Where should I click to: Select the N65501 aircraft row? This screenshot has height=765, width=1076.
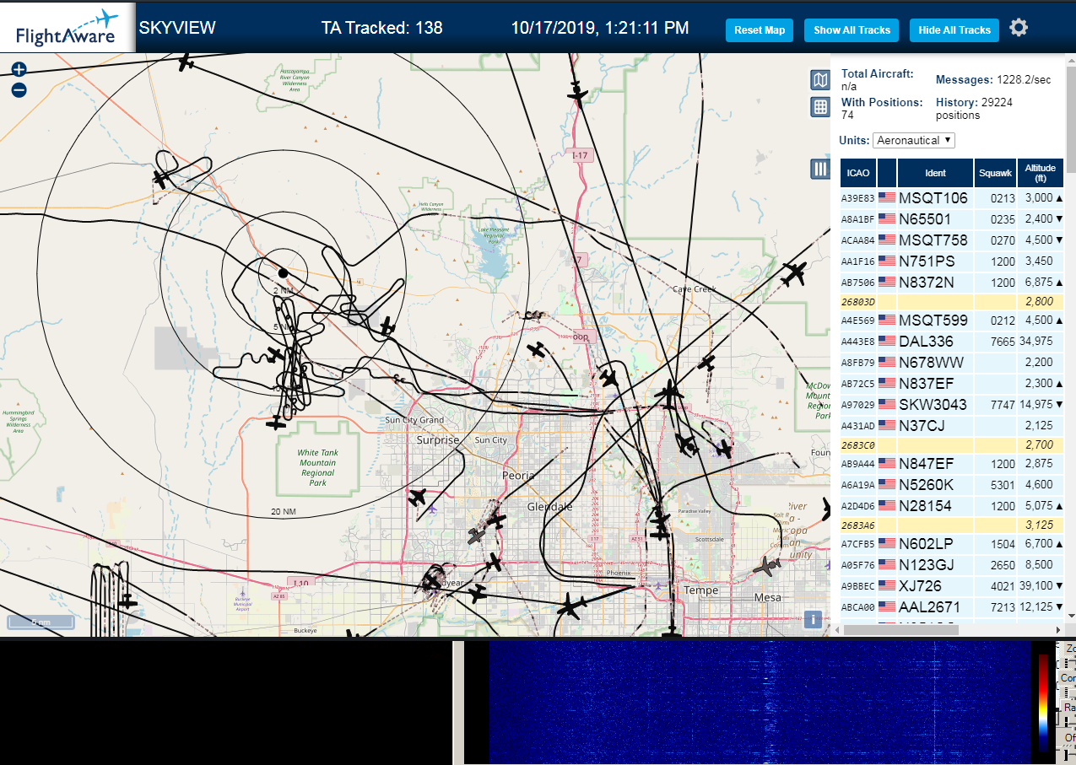[952, 219]
